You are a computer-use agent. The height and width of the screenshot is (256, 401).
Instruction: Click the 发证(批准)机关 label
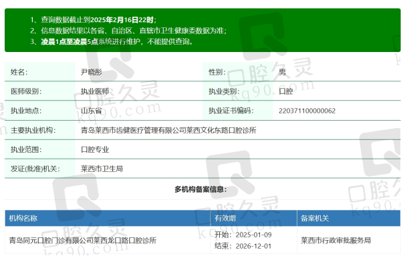tap(35, 169)
